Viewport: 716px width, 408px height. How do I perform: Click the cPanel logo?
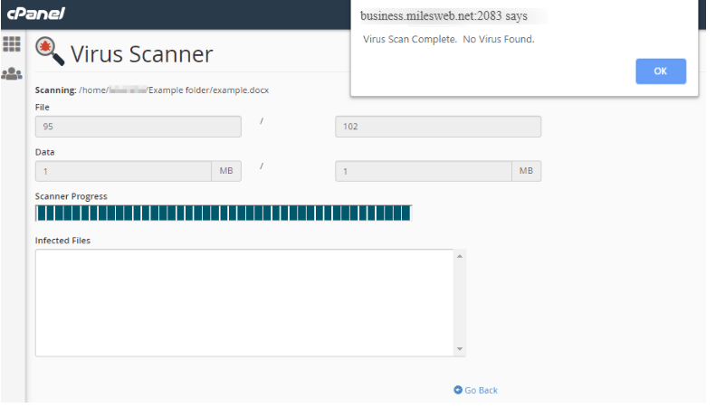tap(36, 14)
